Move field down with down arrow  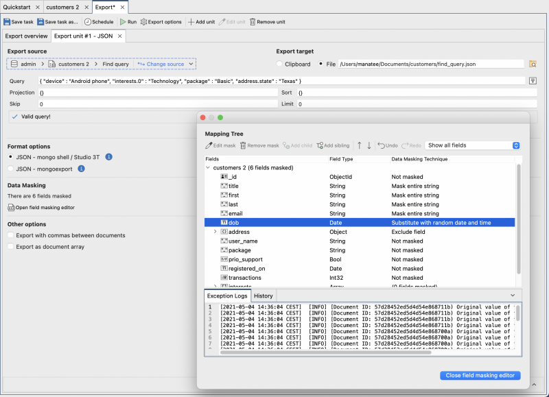369,145
